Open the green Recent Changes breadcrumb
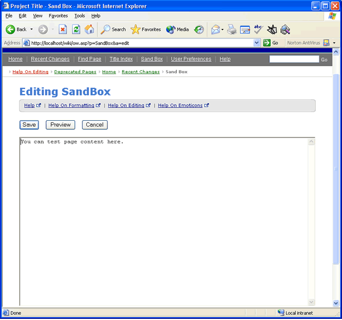Screen dimensions: 342x320 [x=141, y=72]
